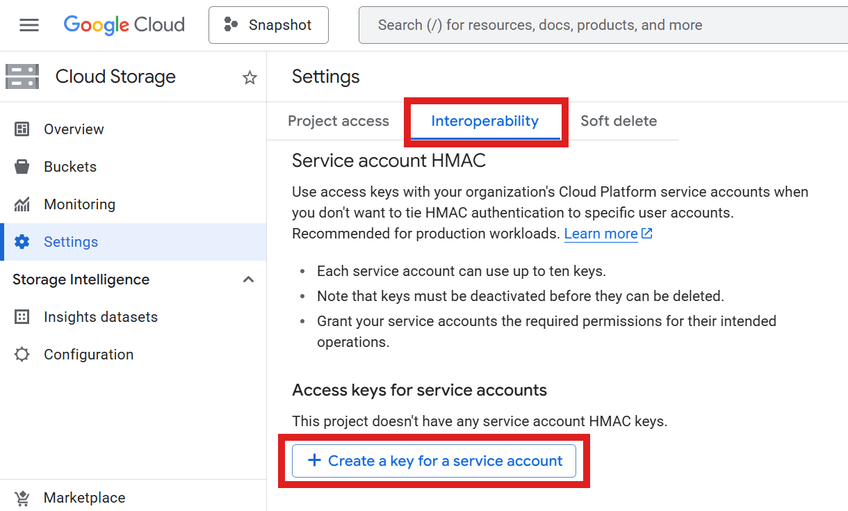
Task: Switch to the Project access tab
Action: [339, 121]
